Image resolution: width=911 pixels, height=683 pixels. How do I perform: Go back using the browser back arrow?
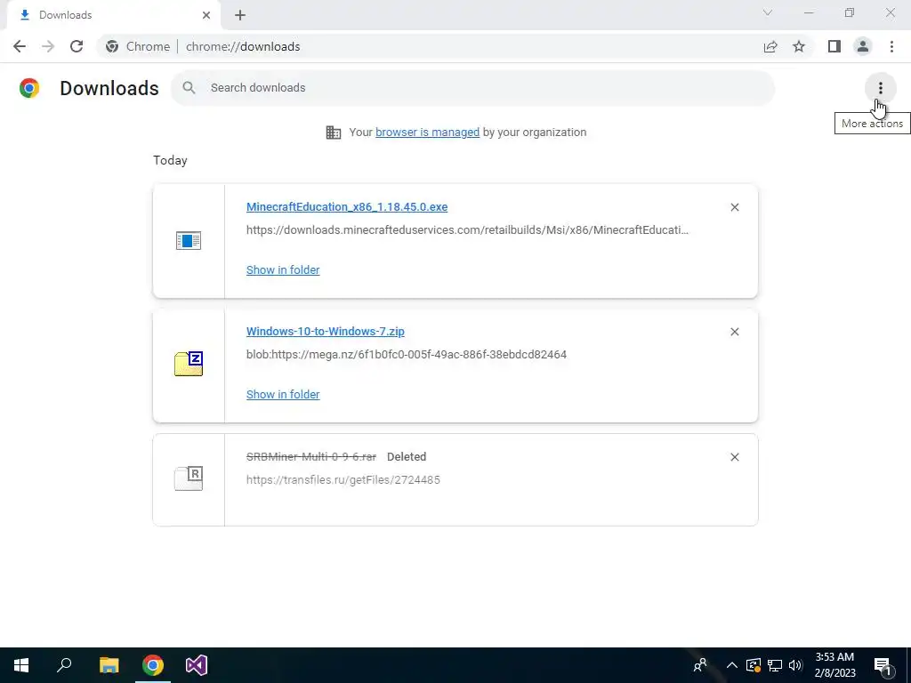[20, 46]
